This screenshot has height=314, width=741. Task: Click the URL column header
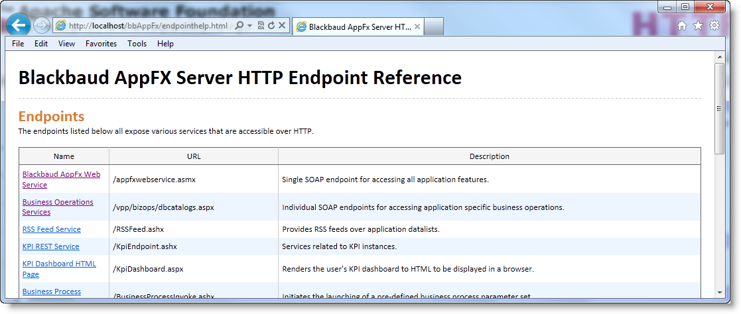click(194, 156)
